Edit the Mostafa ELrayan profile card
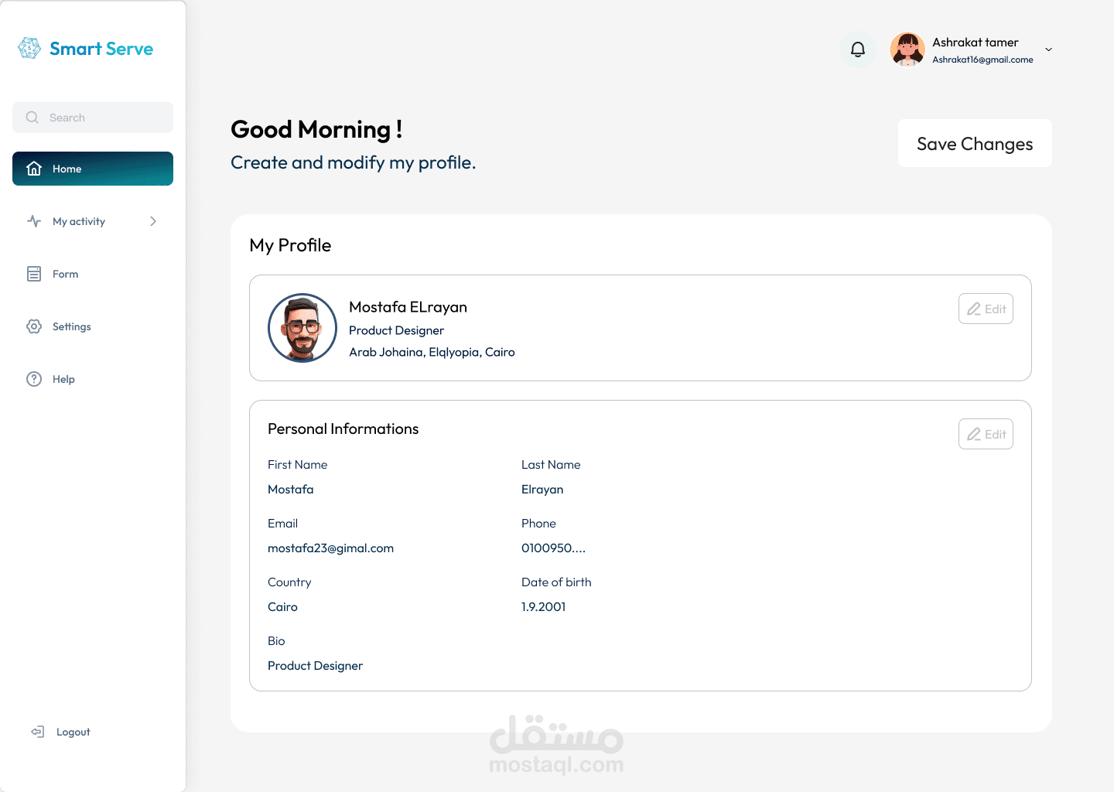 tap(986, 309)
